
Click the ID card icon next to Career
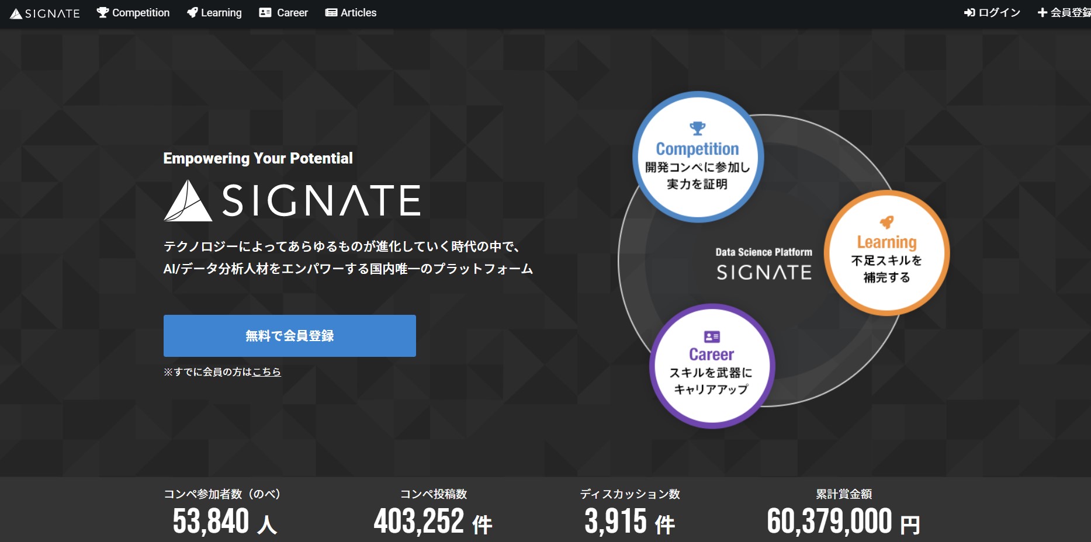click(x=265, y=12)
